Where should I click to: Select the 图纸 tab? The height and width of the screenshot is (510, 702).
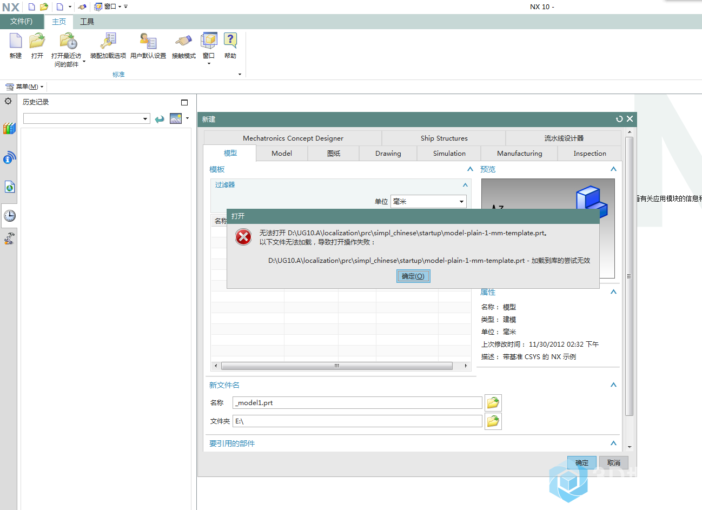pyautogui.click(x=334, y=154)
